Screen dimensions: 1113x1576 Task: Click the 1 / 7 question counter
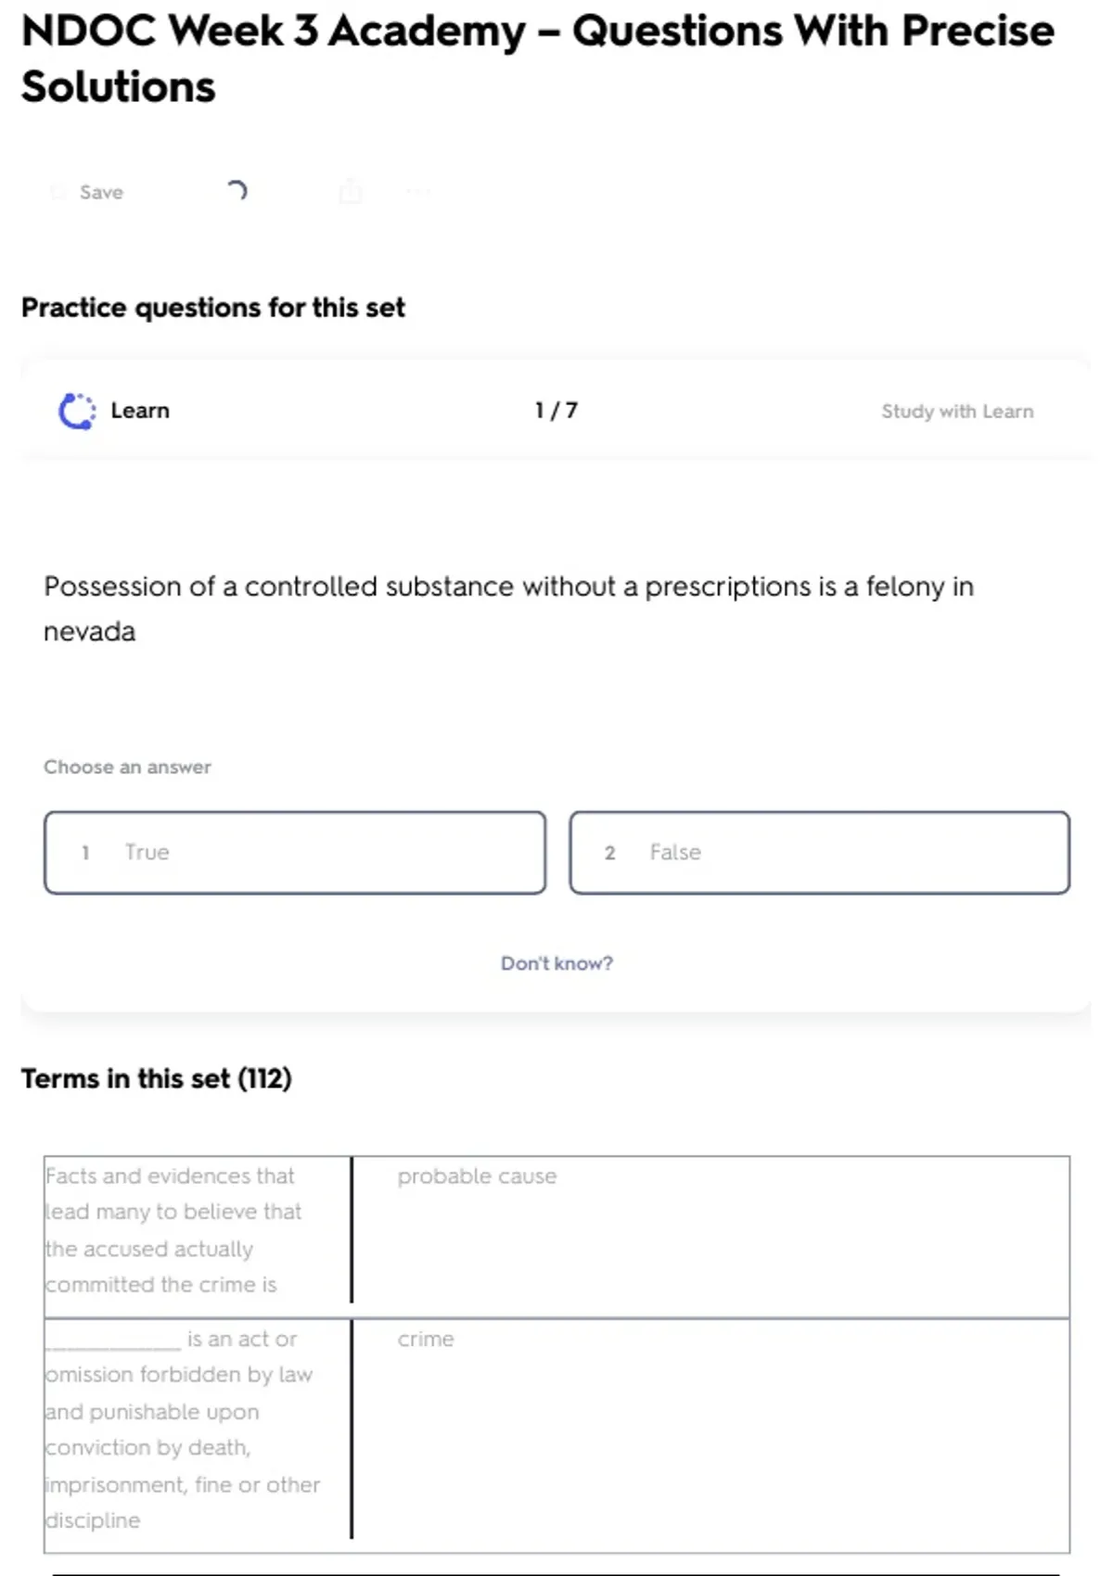(556, 411)
